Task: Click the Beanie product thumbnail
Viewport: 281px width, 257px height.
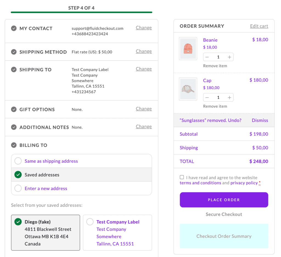Action: click(188, 49)
